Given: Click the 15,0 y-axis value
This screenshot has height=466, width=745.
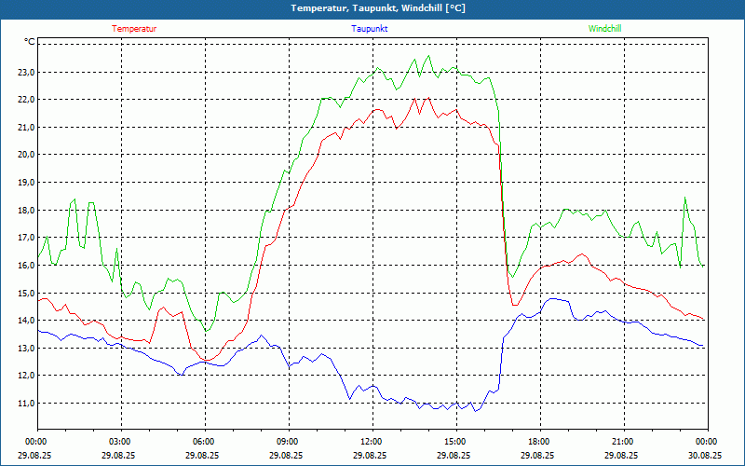Looking at the screenshot, I should [27, 293].
